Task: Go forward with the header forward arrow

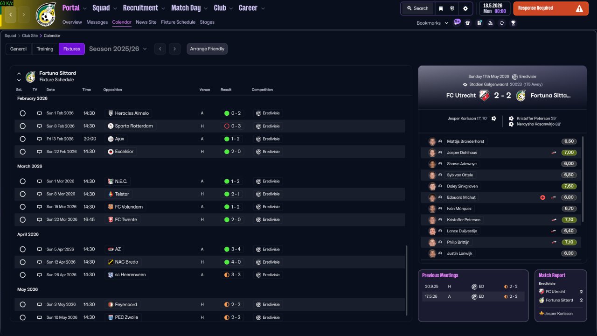Action: [24, 14]
